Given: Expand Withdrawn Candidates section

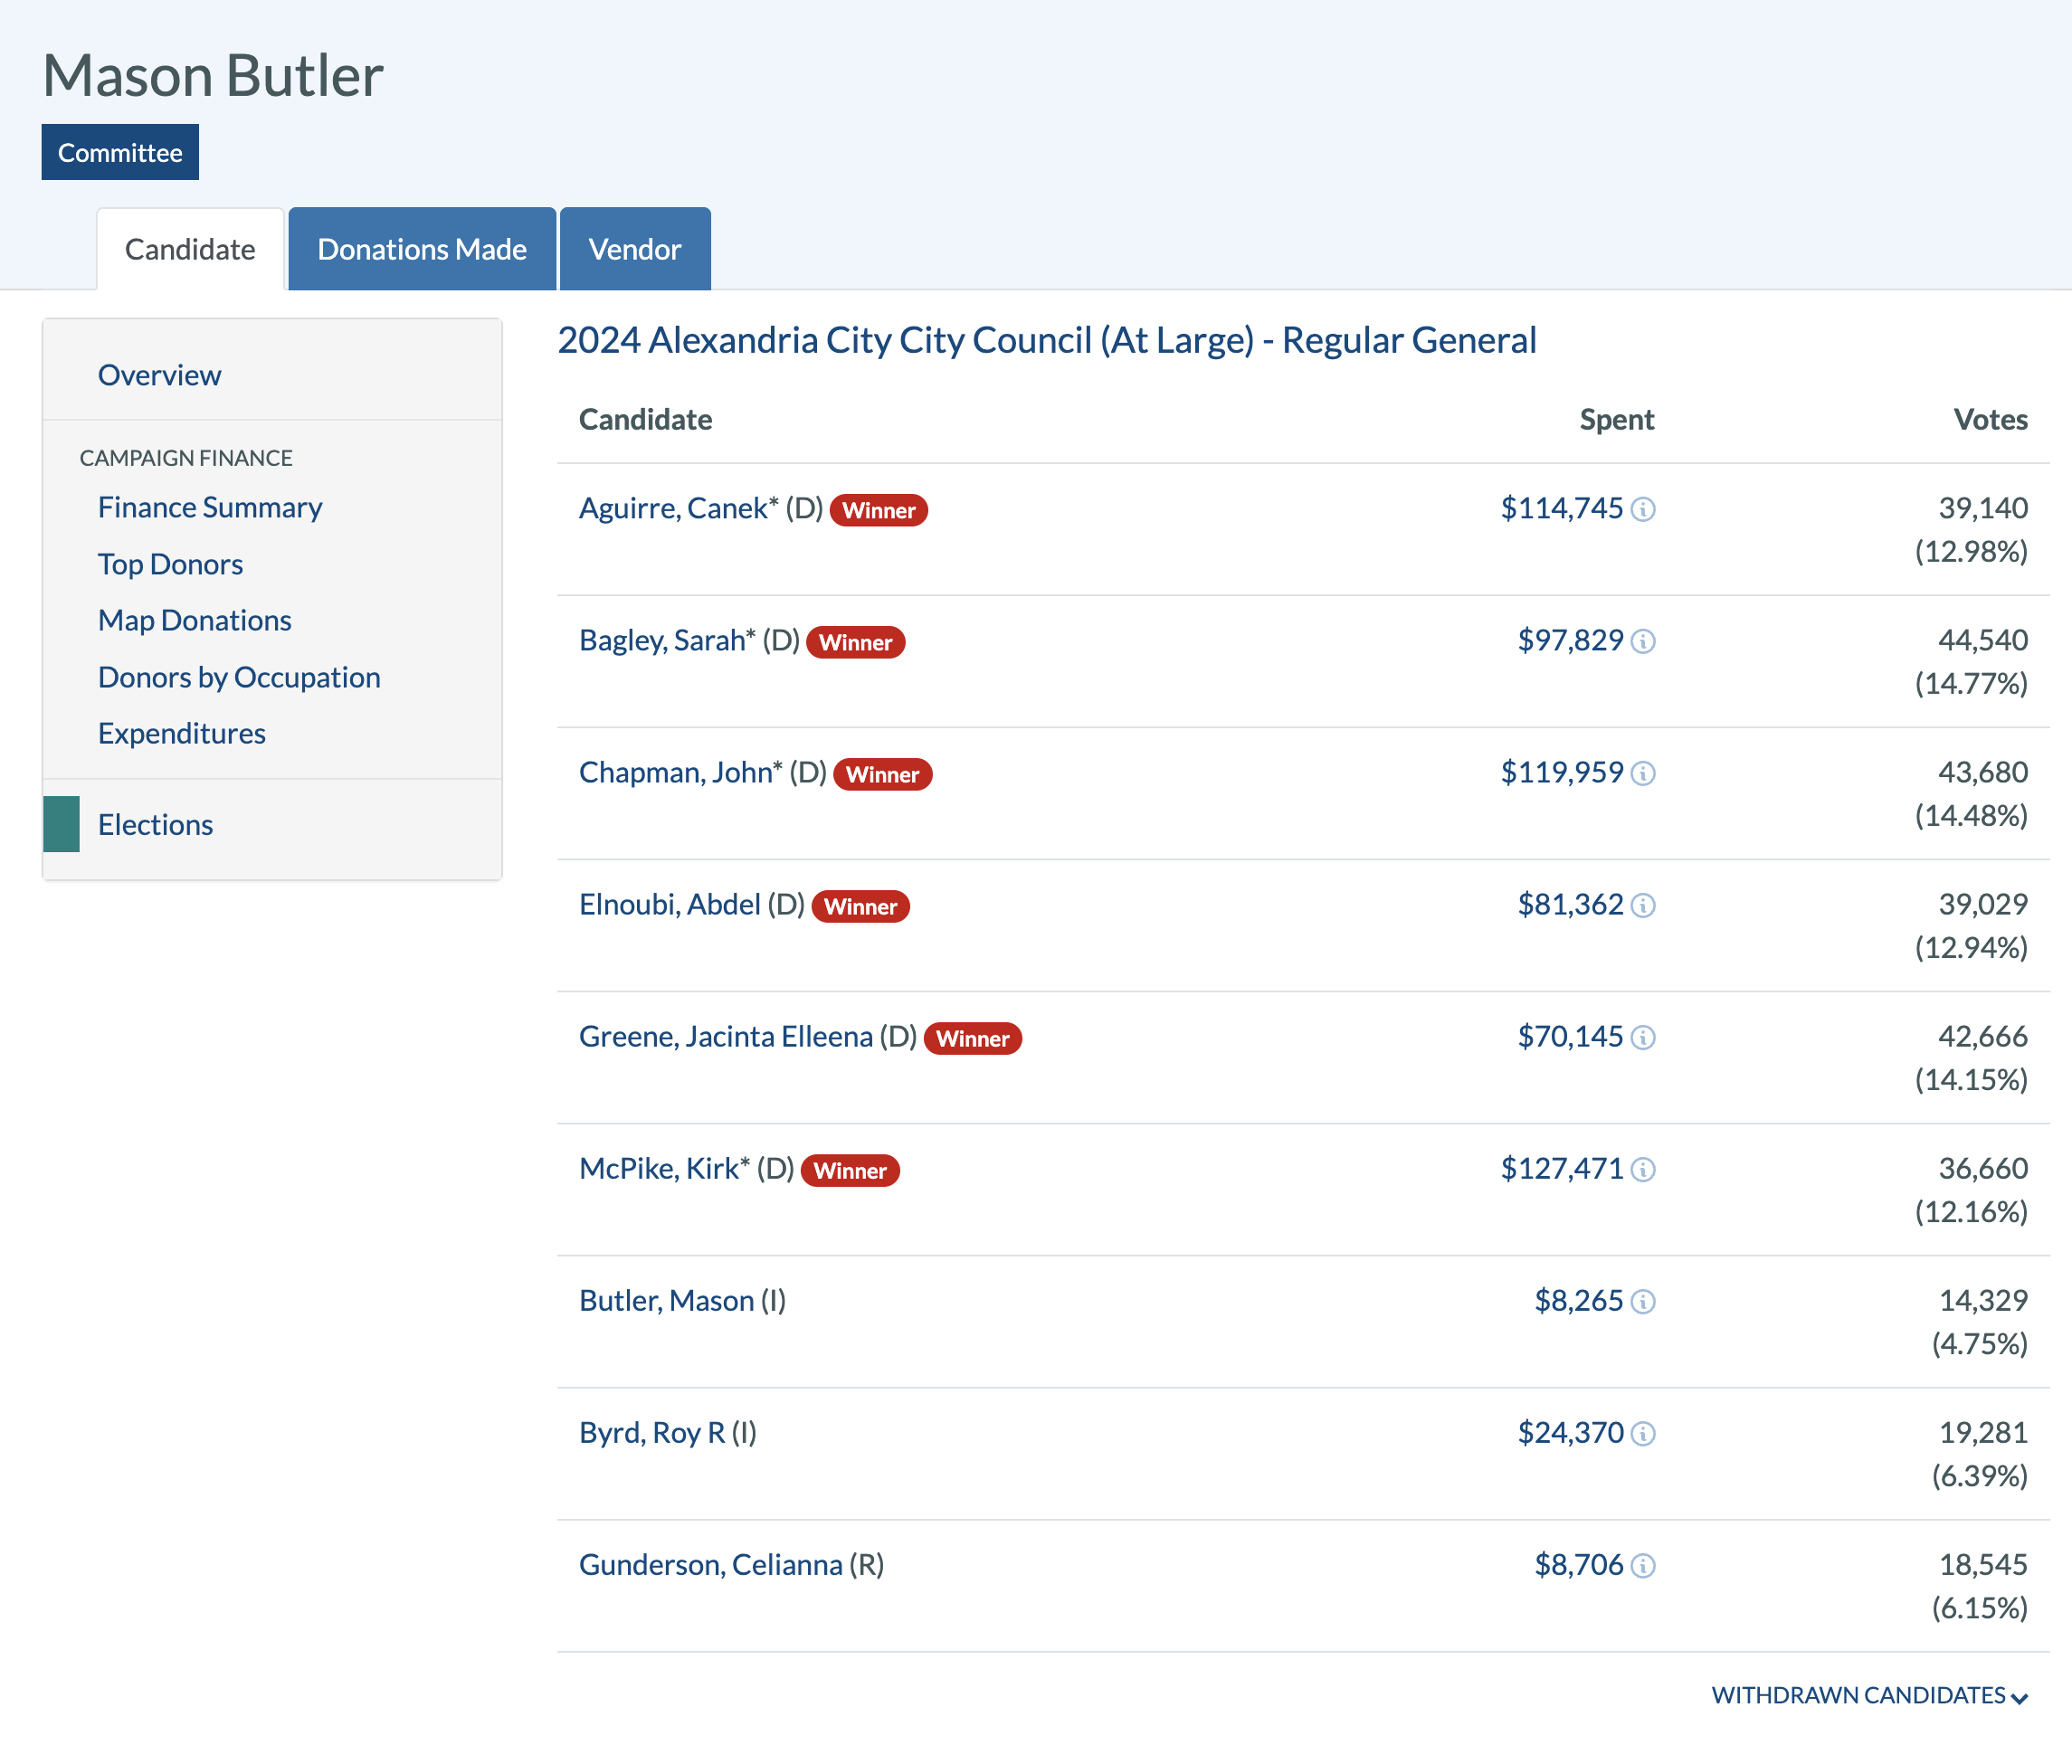Looking at the screenshot, I should (x=1868, y=1696).
